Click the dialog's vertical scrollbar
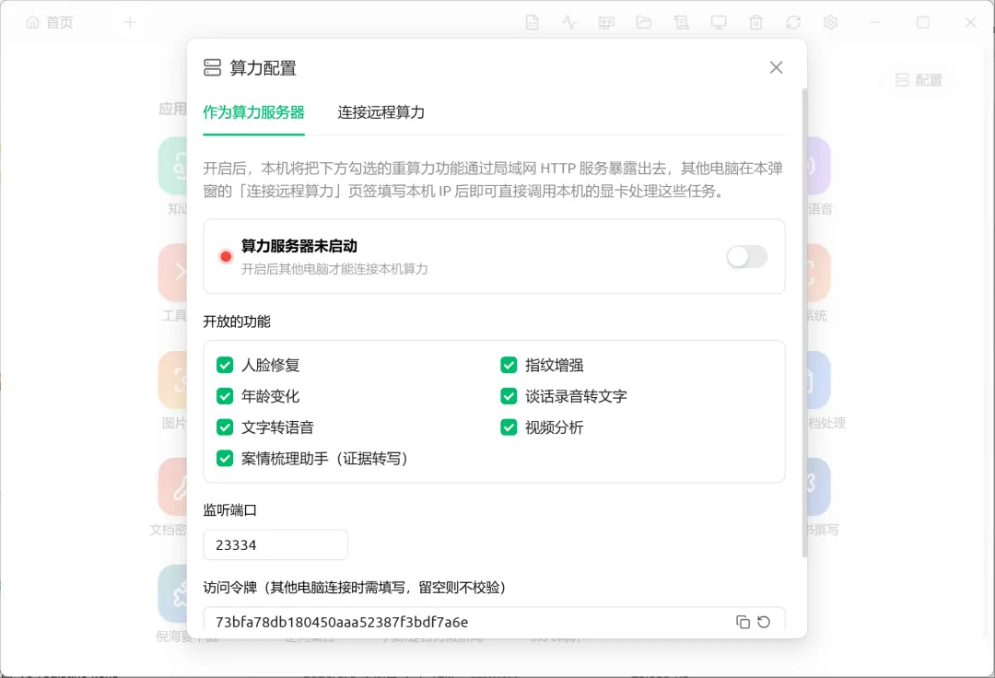This screenshot has width=995, height=678. coord(804,323)
